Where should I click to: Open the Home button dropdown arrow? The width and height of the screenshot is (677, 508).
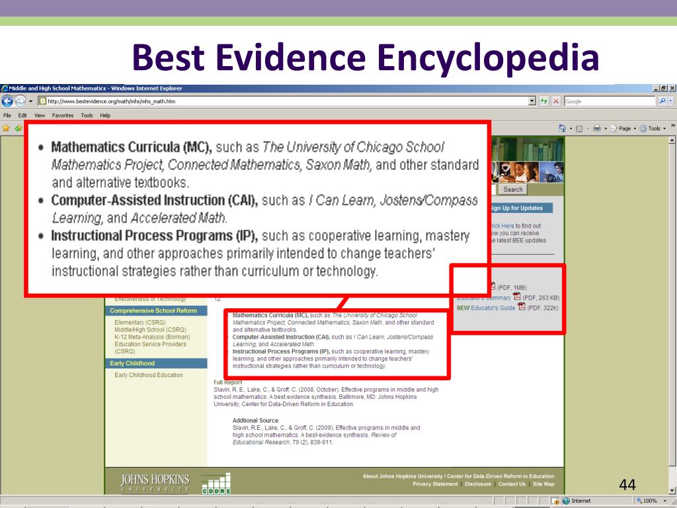tap(571, 129)
